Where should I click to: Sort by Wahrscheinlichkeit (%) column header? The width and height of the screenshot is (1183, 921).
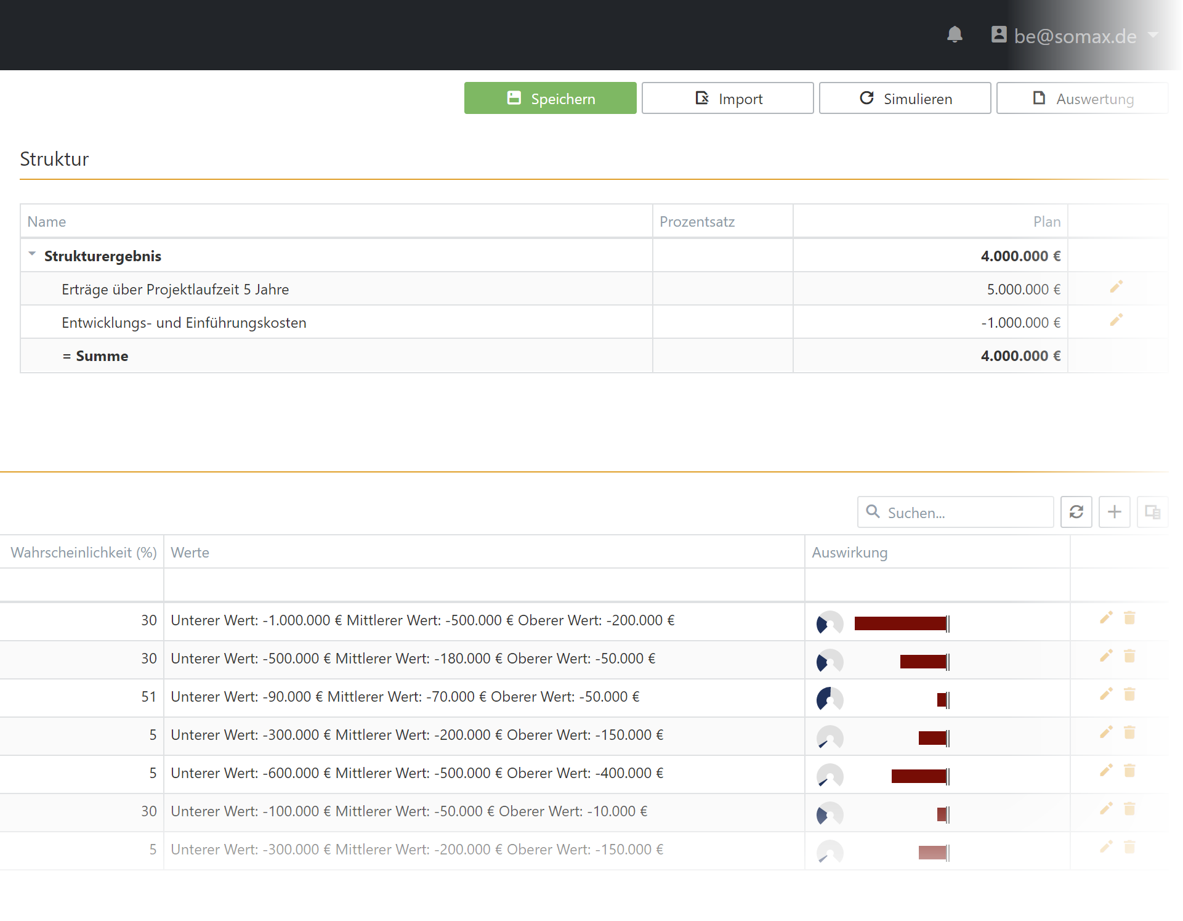tap(84, 553)
